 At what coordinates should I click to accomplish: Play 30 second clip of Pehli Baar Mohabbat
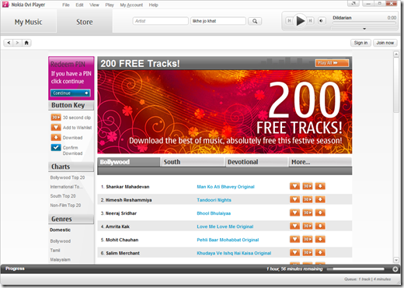coord(308,239)
